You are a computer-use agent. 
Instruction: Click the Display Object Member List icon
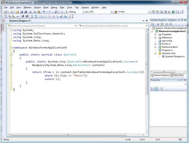pyautogui.click(x=6, y=16)
